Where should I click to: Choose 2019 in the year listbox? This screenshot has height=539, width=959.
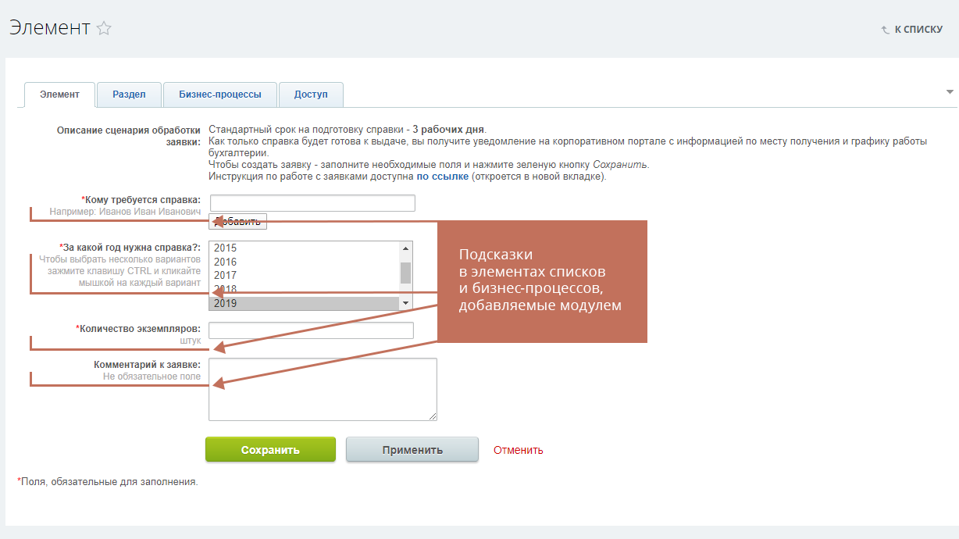305,303
